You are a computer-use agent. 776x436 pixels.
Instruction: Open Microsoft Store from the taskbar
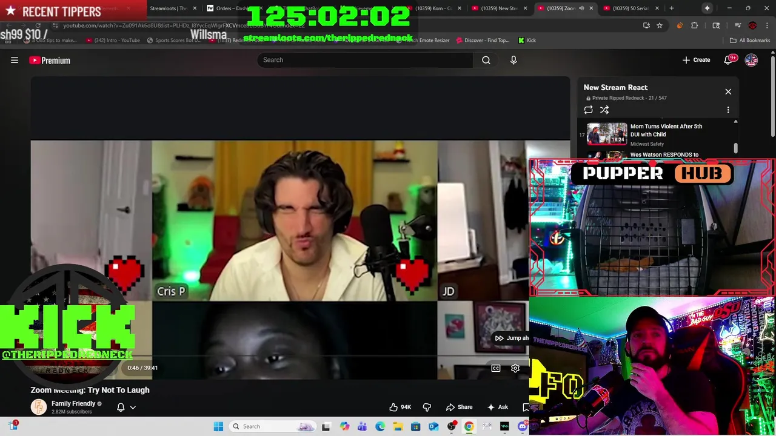[x=415, y=426]
